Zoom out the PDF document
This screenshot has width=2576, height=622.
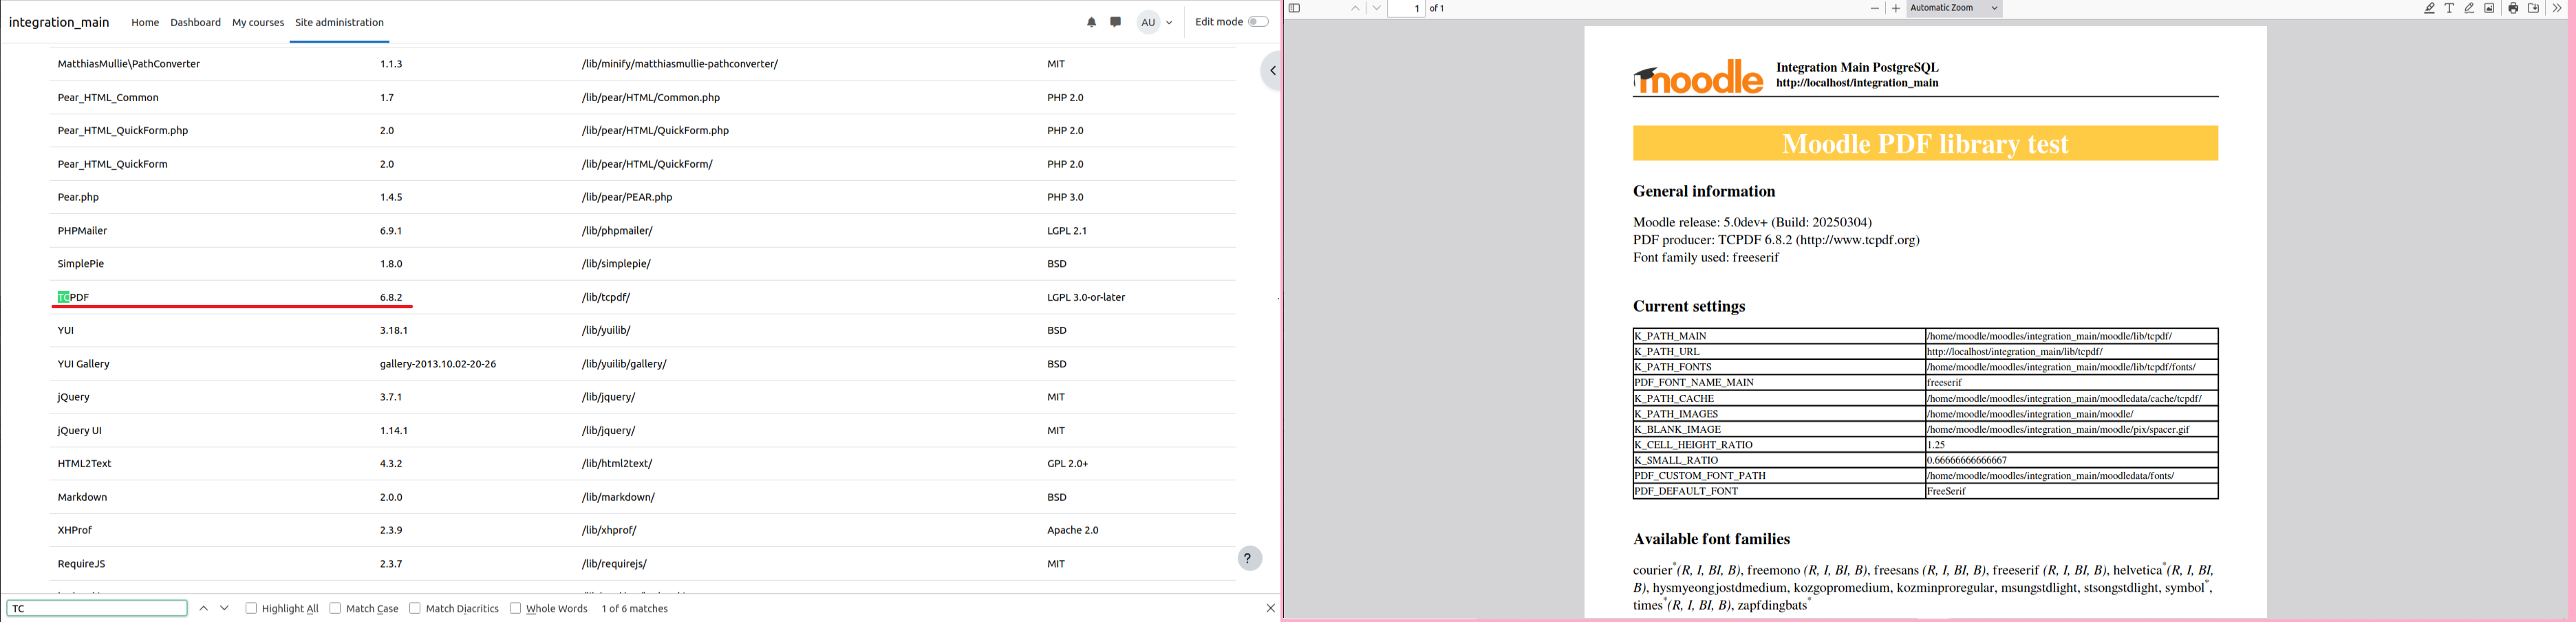tap(1875, 9)
